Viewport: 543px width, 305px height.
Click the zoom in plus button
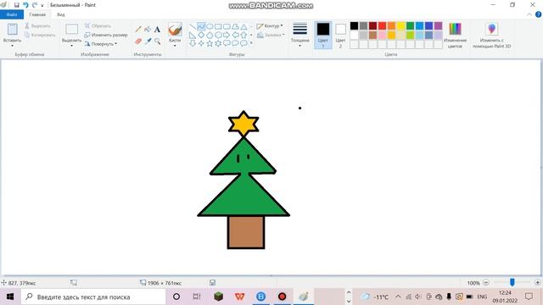pos(537,282)
